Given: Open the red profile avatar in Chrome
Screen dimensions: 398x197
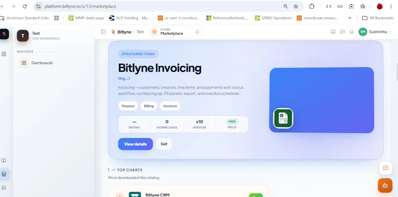Looking at the screenshot, I should [380, 6].
